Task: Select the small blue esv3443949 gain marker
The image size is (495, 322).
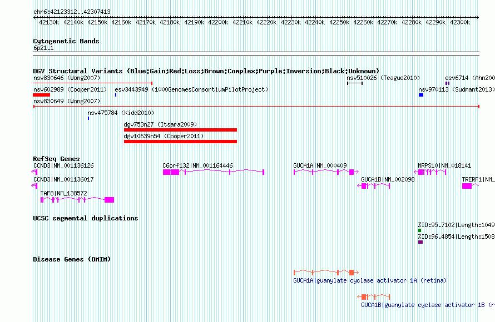Action: click(x=116, y=95)
